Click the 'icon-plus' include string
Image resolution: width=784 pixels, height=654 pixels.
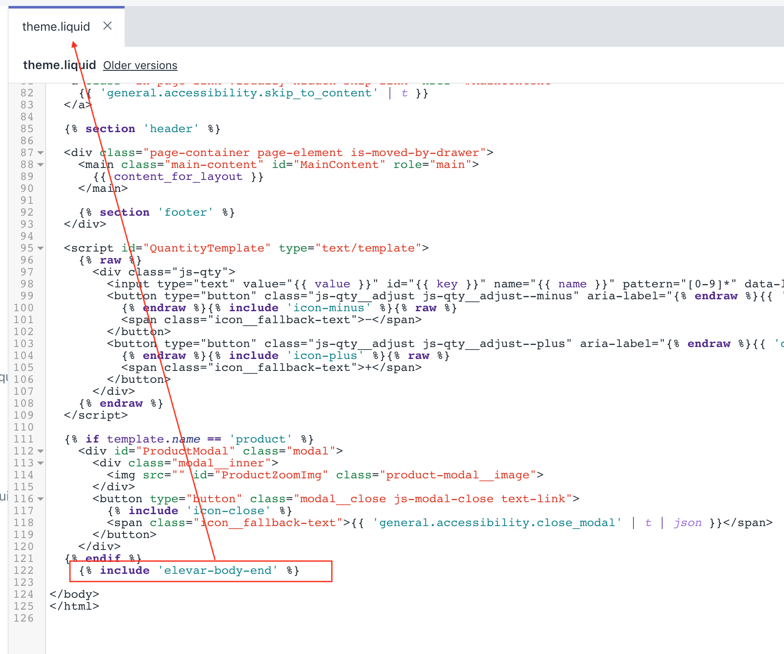pyautogui.click(x=325, y=356)
